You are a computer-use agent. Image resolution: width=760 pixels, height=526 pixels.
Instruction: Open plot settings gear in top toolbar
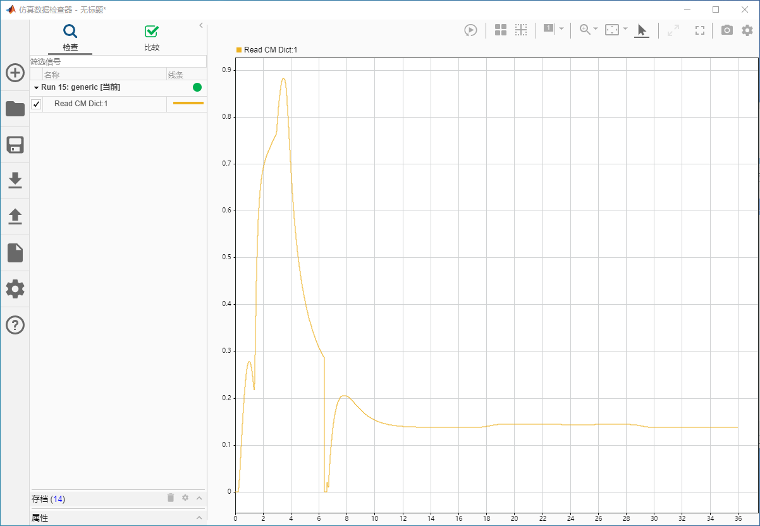pos(747,30)
